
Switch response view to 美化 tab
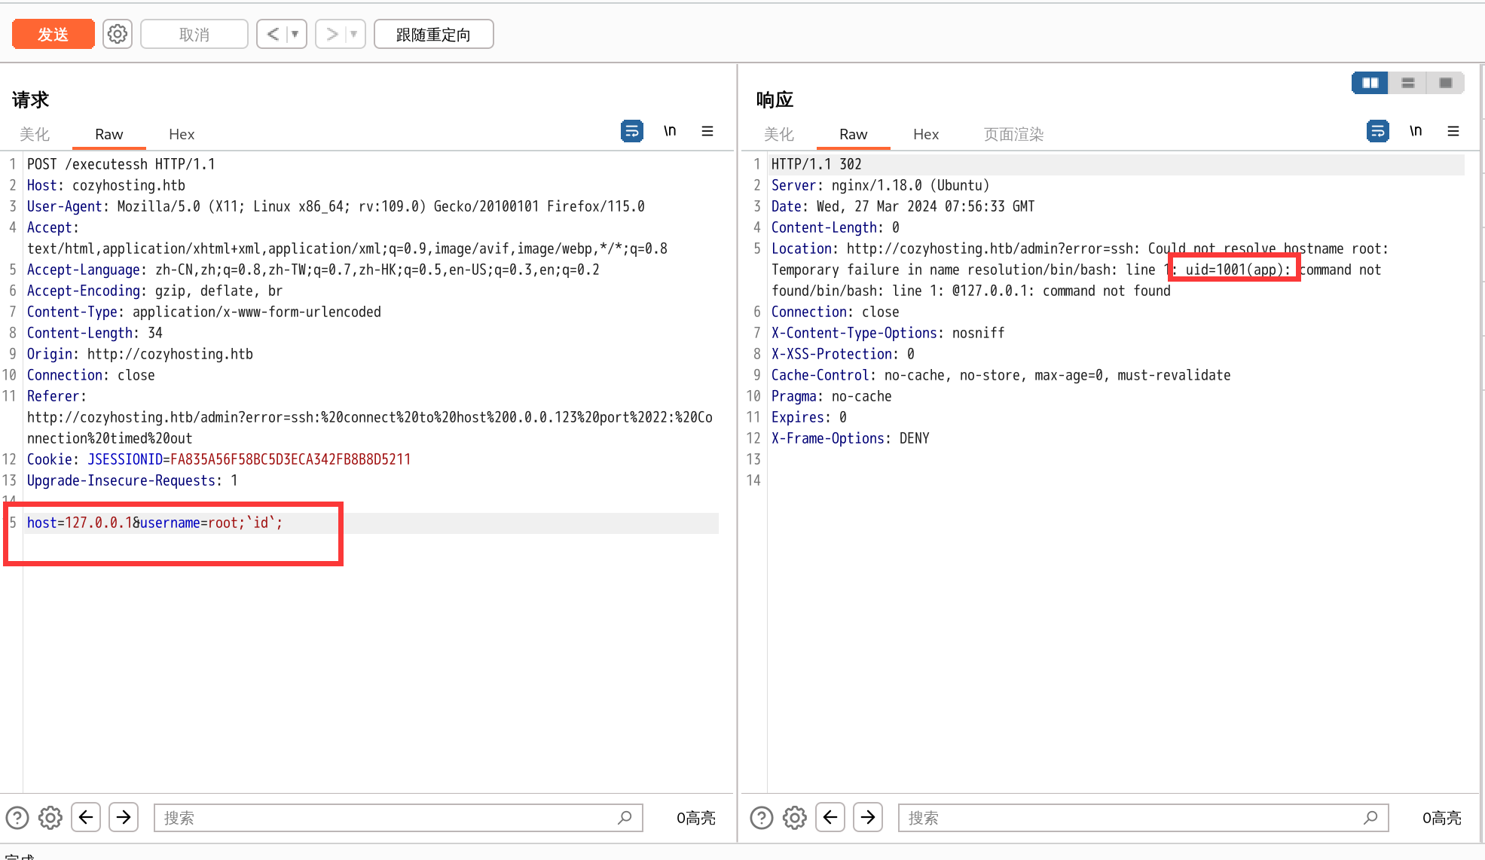tap(779, 134)
